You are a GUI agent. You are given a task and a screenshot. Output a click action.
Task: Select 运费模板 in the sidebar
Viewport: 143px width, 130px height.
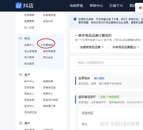click(x=48, y=45)
